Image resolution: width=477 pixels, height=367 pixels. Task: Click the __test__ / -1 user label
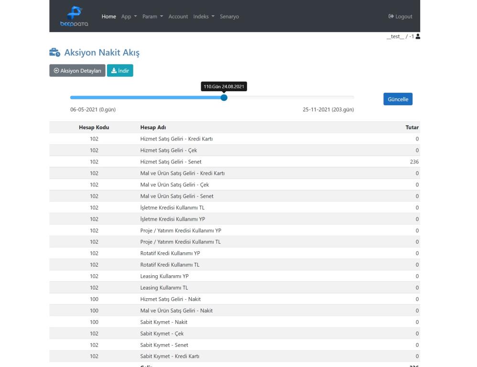[x=400, y=36]
